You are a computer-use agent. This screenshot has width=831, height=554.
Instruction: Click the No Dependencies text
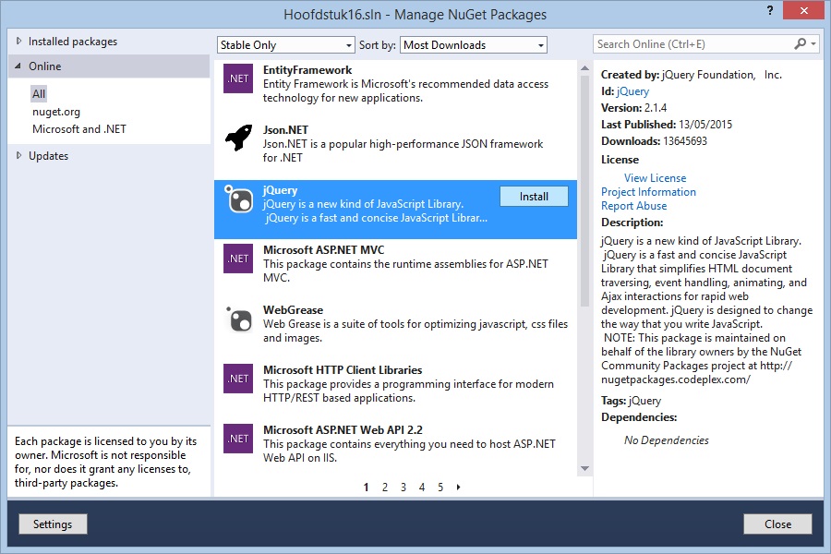[x=666, y=440]
